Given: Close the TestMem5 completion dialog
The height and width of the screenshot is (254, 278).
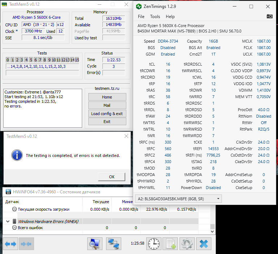Looking at the screenshot, I should [x=126, y=136].
